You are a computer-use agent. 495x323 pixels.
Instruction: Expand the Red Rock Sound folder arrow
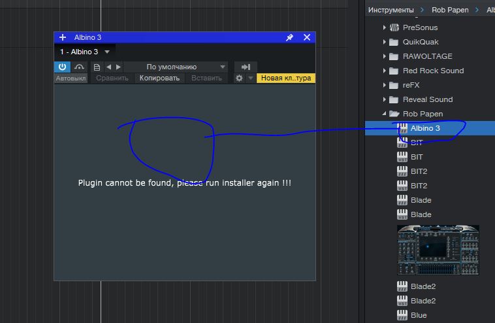pyautogui.click(x=384, y=71)
